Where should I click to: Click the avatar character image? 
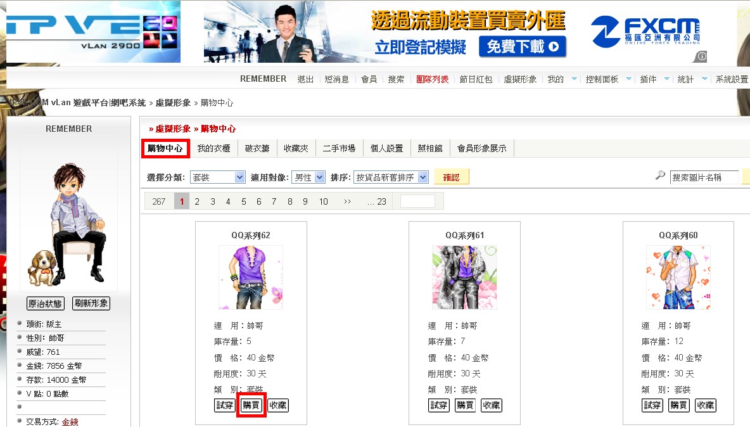click(x=68, y=224)
